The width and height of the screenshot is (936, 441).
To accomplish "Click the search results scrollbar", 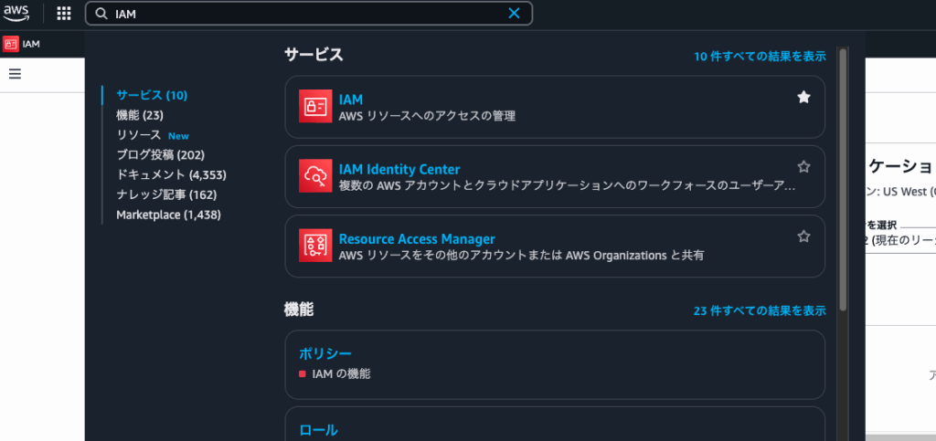I will tap(843, 179).
